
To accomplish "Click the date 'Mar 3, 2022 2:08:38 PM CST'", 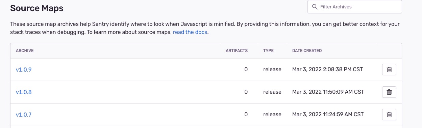I will [327, 70].
